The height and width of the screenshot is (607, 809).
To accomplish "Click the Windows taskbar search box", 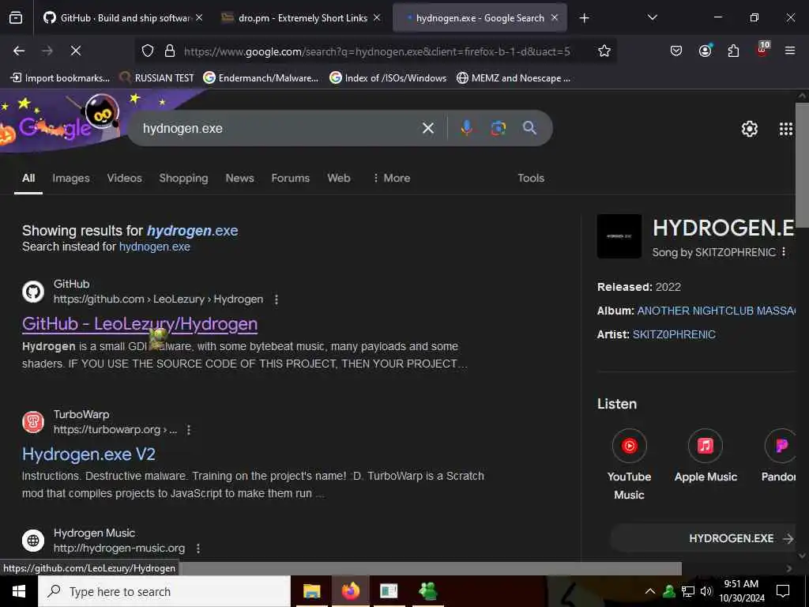I will click(164, 591).
